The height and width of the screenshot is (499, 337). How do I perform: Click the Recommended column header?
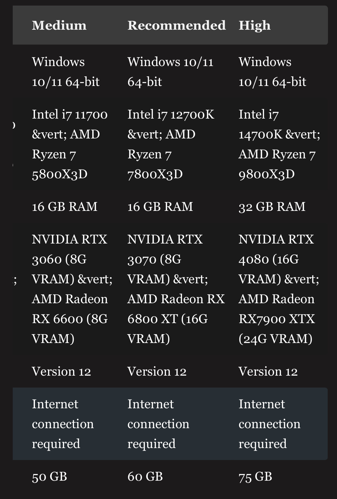[176, 25]
